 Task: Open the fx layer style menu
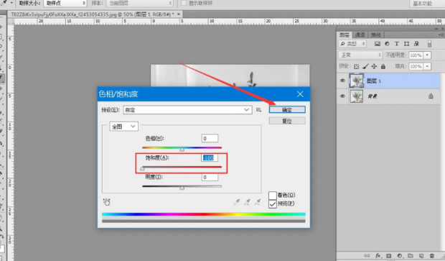(x=378, y=255)
